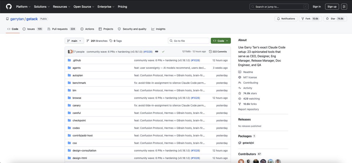Viewport: 352px width, 163px height.
Task: Expand the Resources menu
Action: [x=62, y=6]
